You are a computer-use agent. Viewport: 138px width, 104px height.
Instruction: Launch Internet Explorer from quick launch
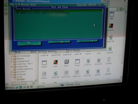[17, 87]
